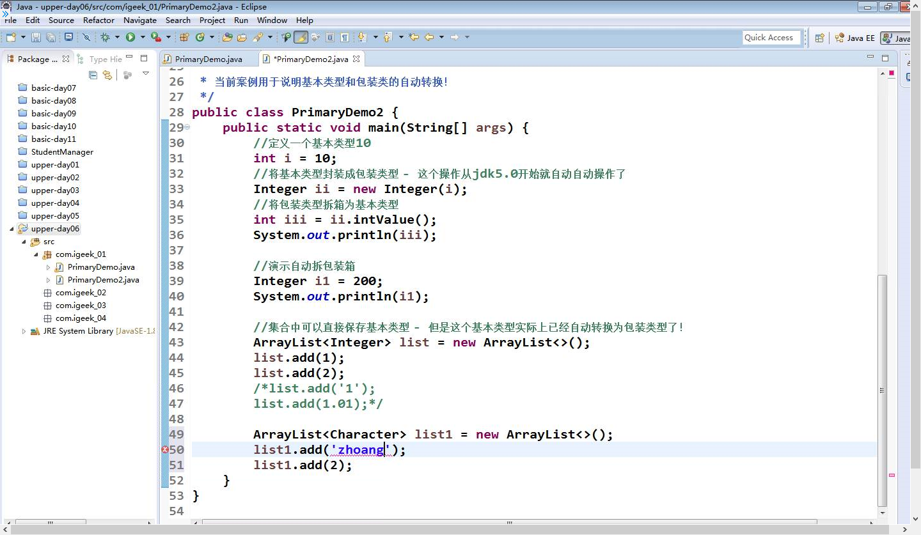Select the upper-day03 project
Viewport: 921px width, 535px height.
(x=55, y=190)
